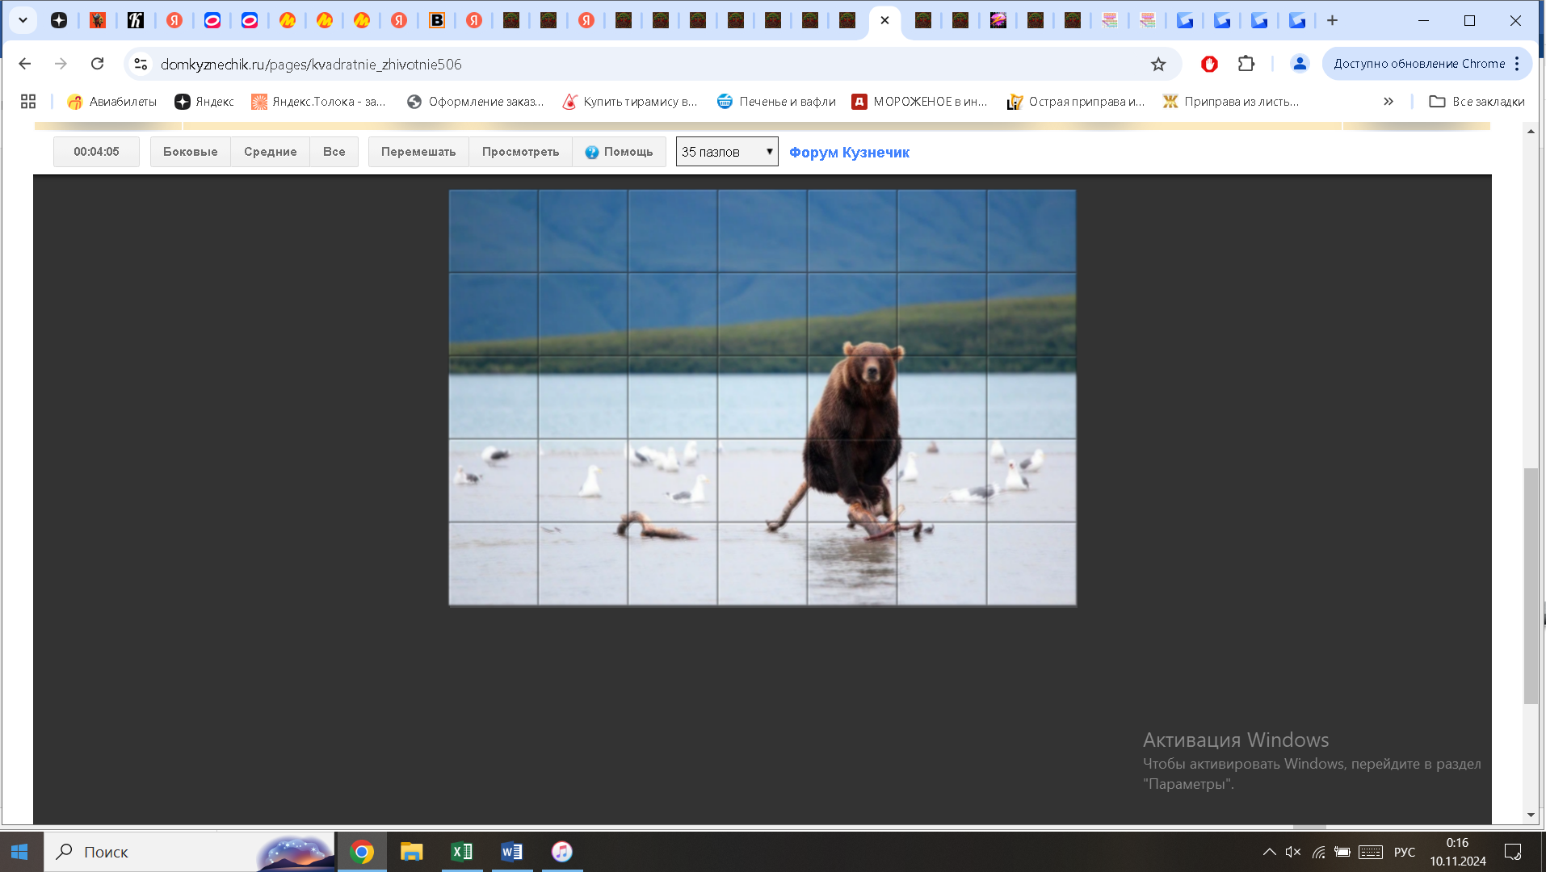Click the page scroll-down arrow
The width and height of the screenshot is (1546, 872).
click(x=1531, y=815)
